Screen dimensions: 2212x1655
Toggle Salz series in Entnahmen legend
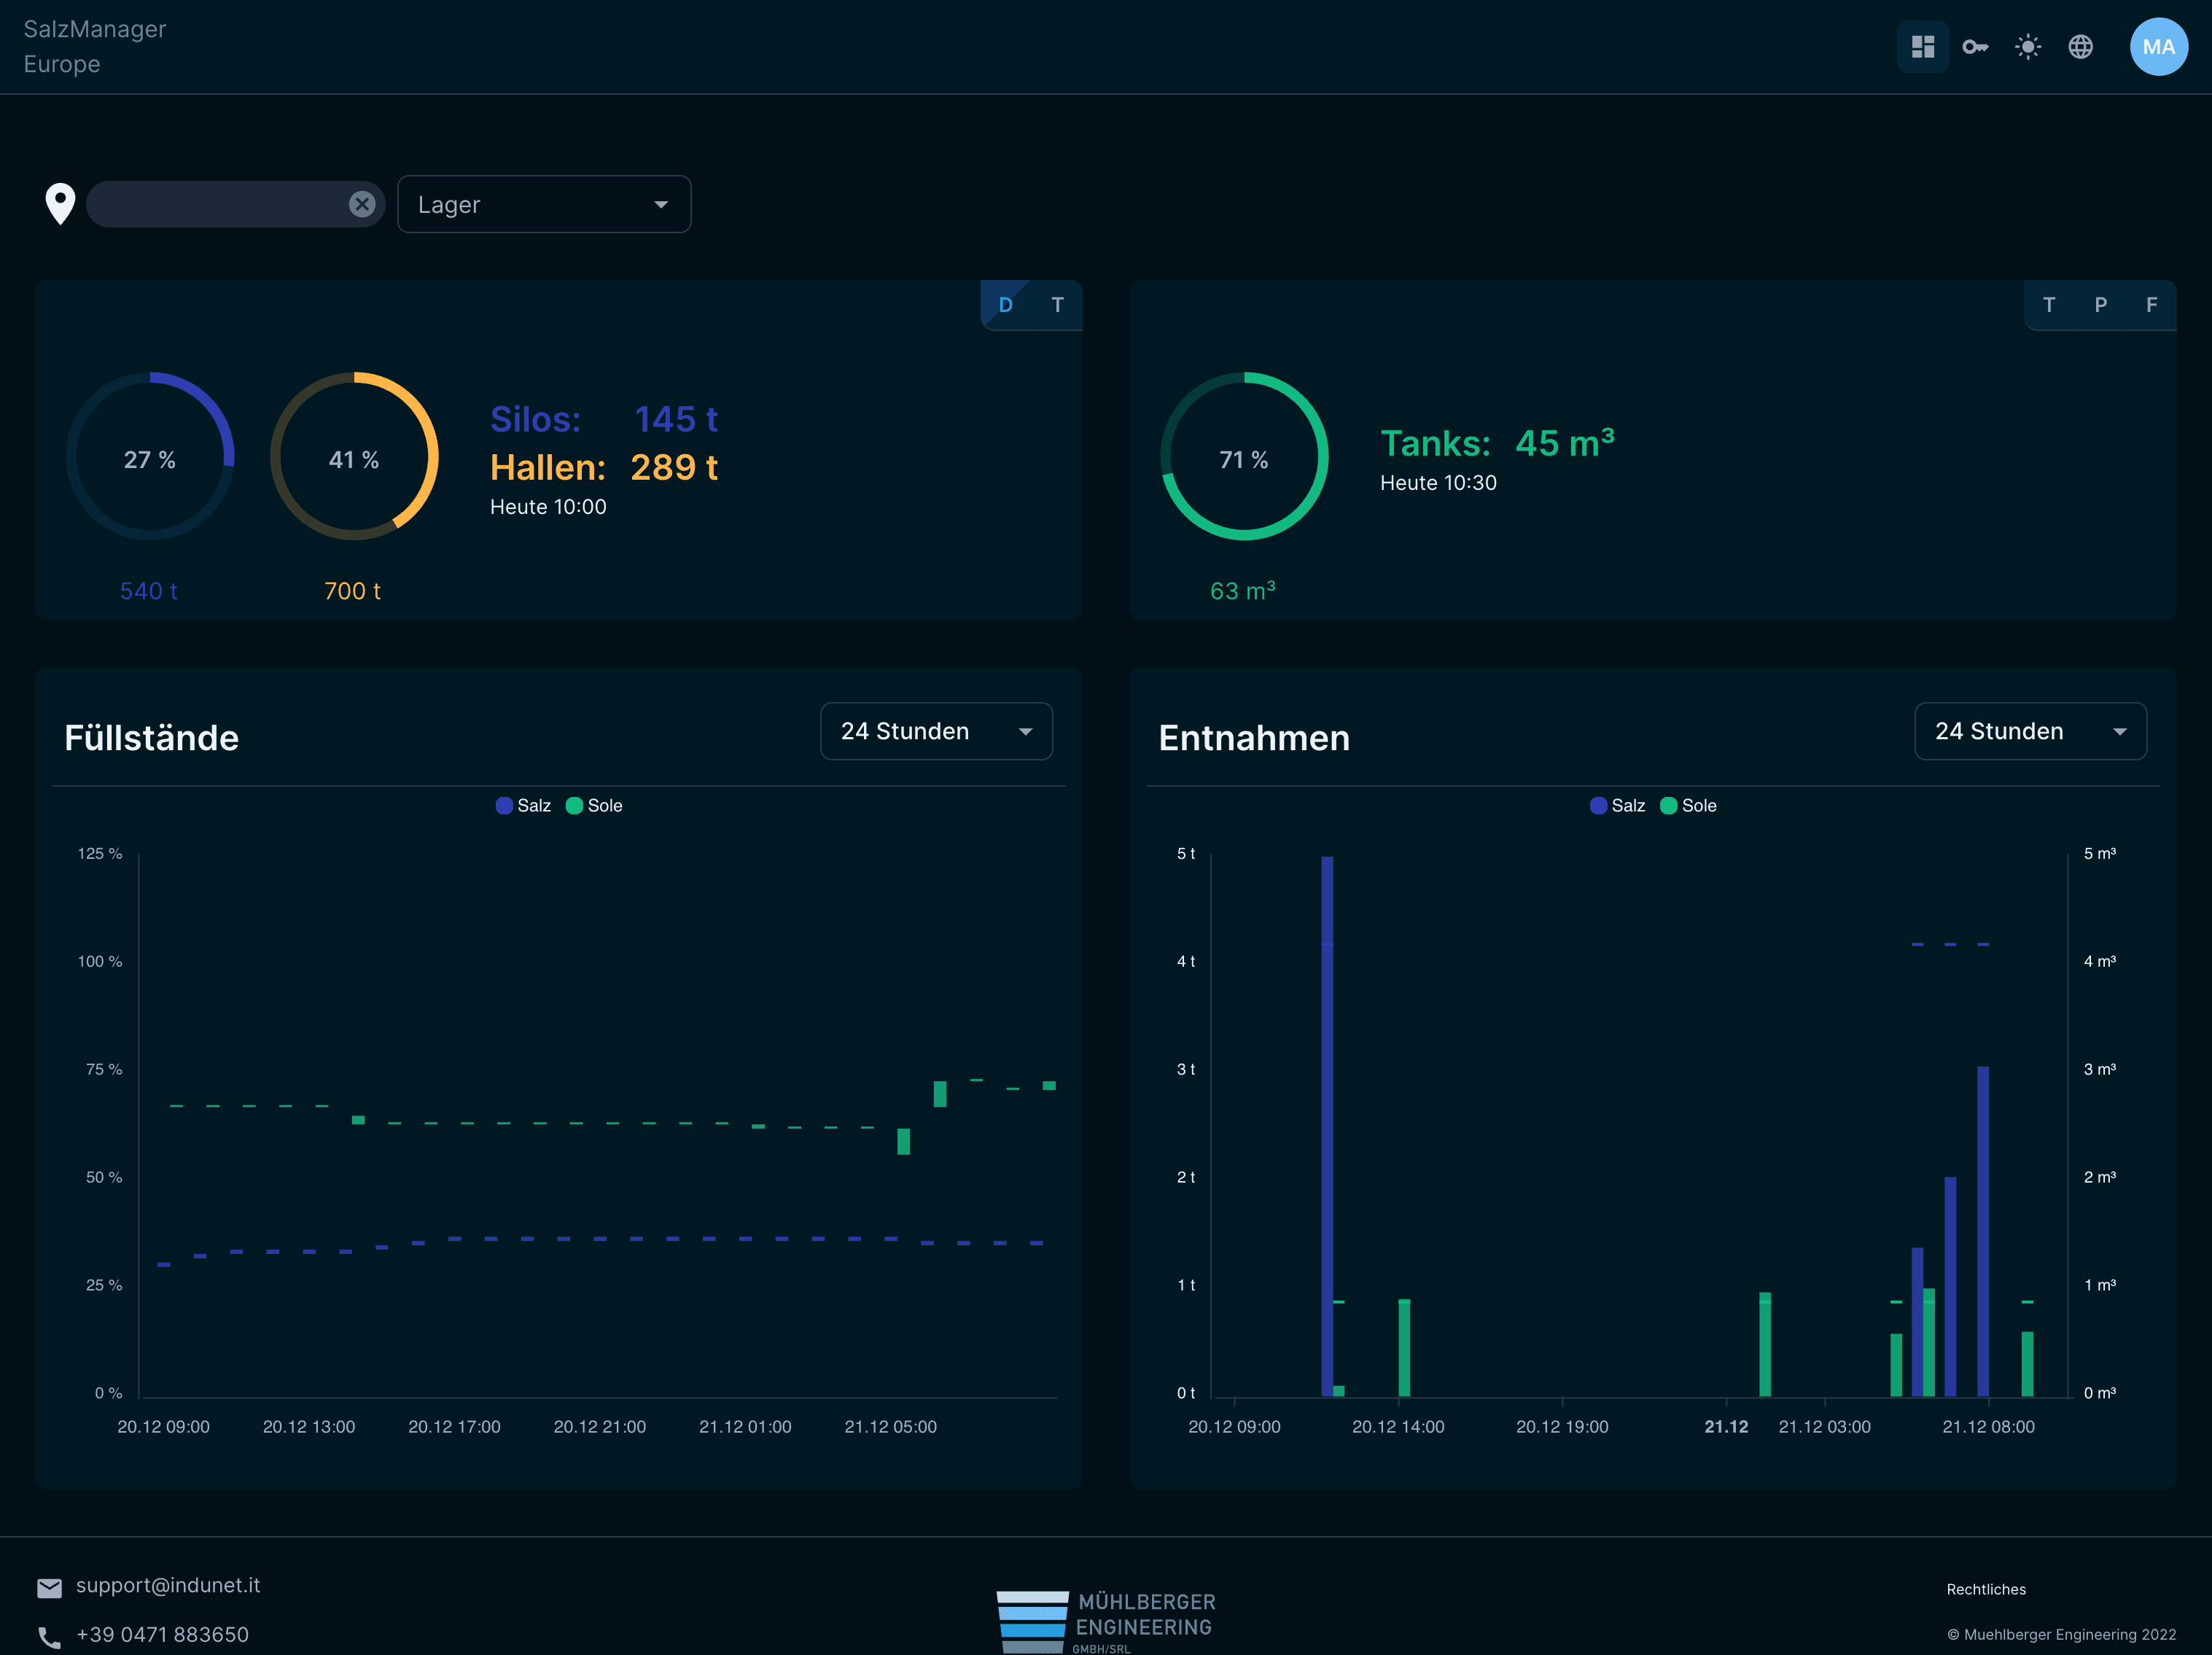[1617, 806]
